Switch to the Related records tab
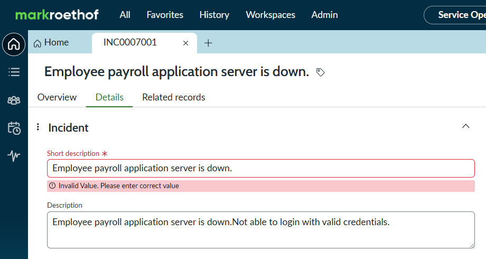The width and height of the screenshot is (486, 259). point(174,97)
